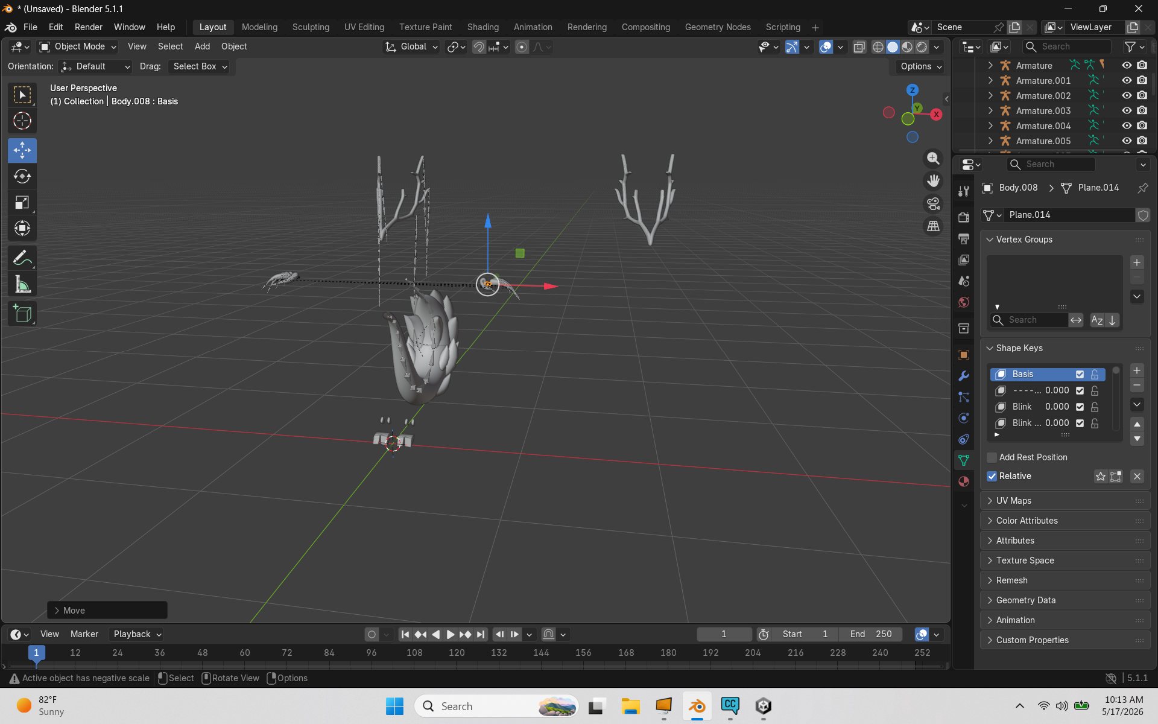
Task: Switch to the Geometry Nodes workspace tab
Action: point(718,27)
